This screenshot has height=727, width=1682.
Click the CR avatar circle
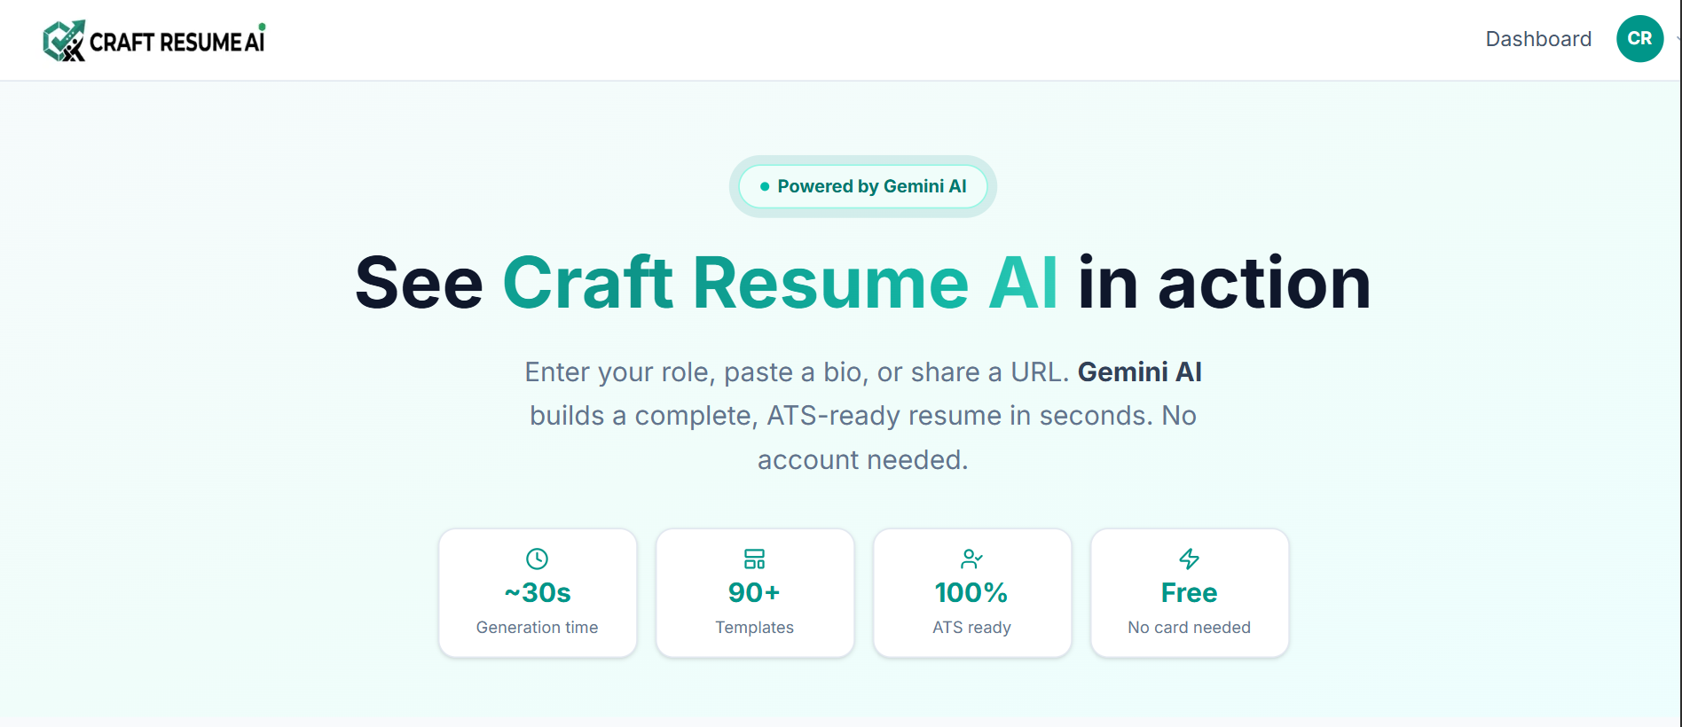coord(1639,39)
